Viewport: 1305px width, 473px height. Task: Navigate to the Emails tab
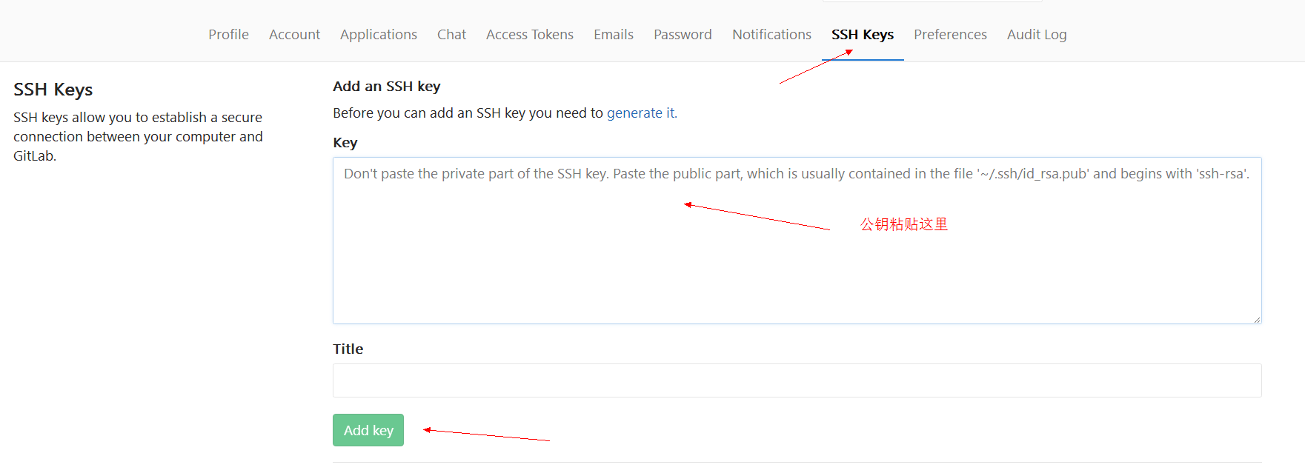(613, 35)
